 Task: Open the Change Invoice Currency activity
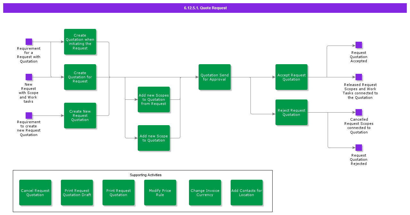click(x=205, y=193)
